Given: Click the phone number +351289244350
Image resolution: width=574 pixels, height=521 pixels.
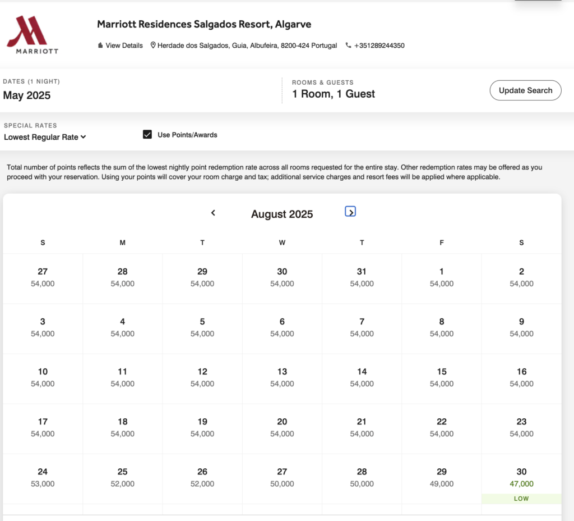Looking at the screenshot, I should [x=379, y=45].
